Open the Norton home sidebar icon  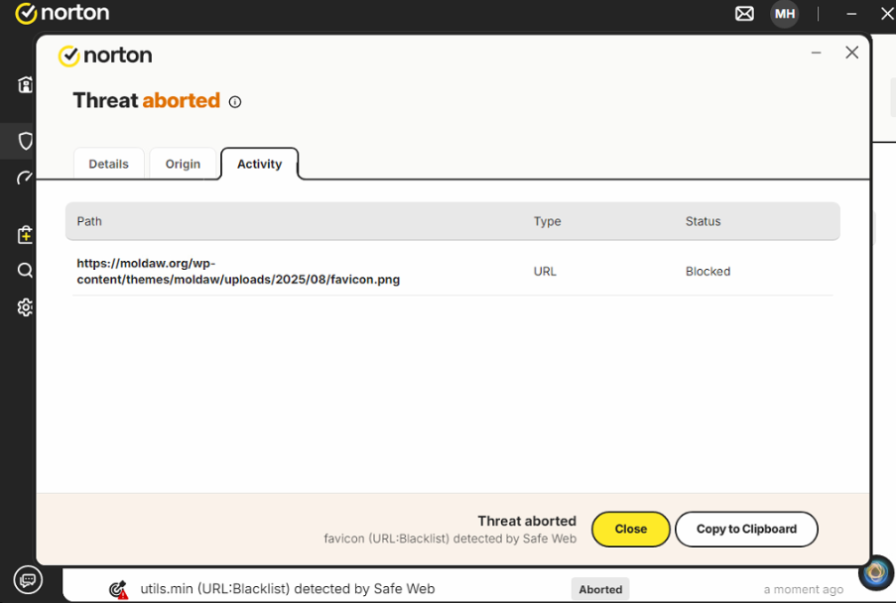[x=25, y=84]
